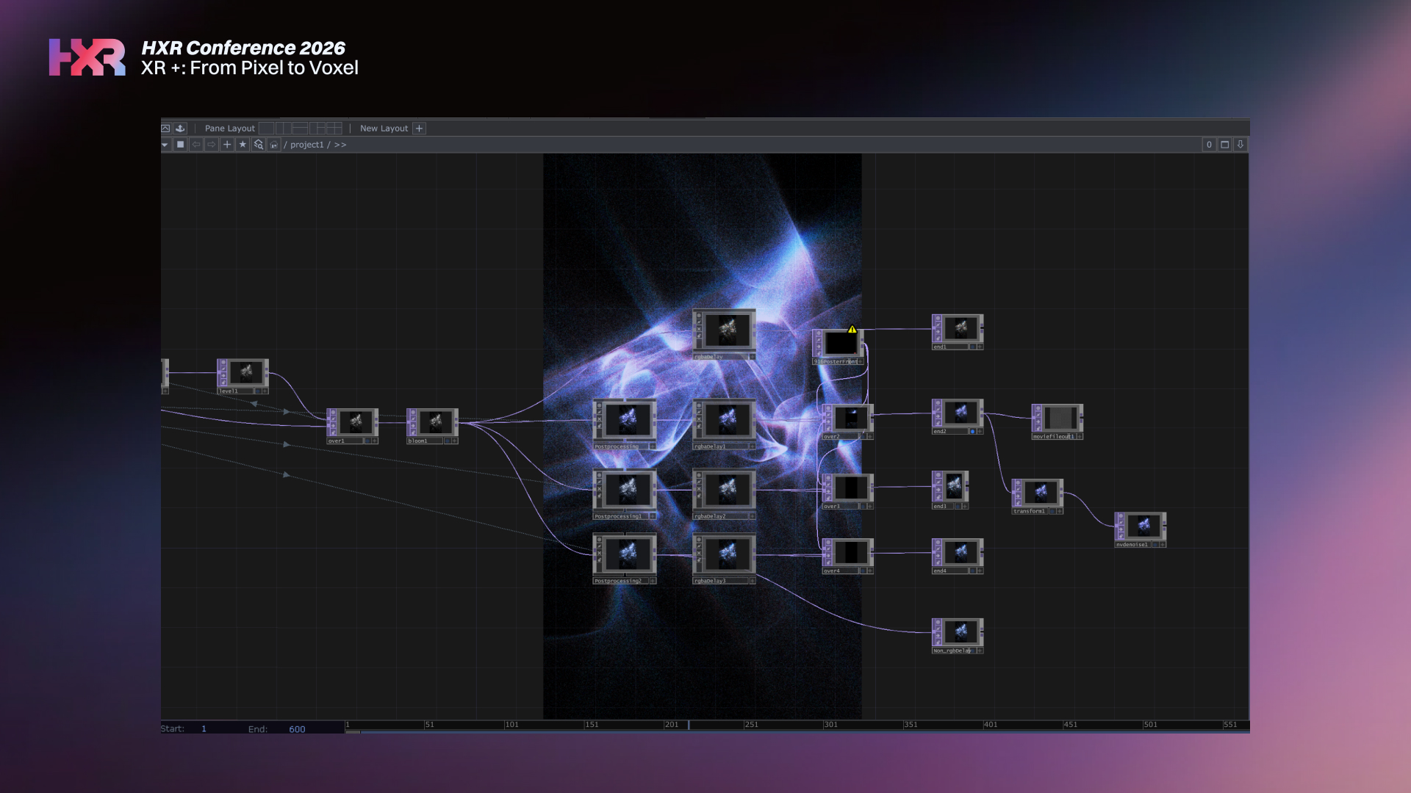This screenshot has width=1411, height=793.
Task: Open the operator search icon
Action: pos(258,145)
